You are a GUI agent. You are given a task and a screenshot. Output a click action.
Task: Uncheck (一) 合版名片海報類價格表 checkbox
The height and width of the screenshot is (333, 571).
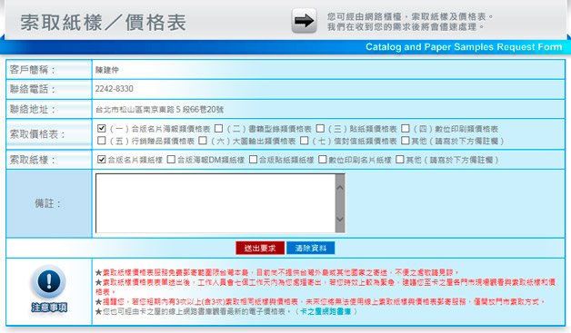tap(102, 128)
